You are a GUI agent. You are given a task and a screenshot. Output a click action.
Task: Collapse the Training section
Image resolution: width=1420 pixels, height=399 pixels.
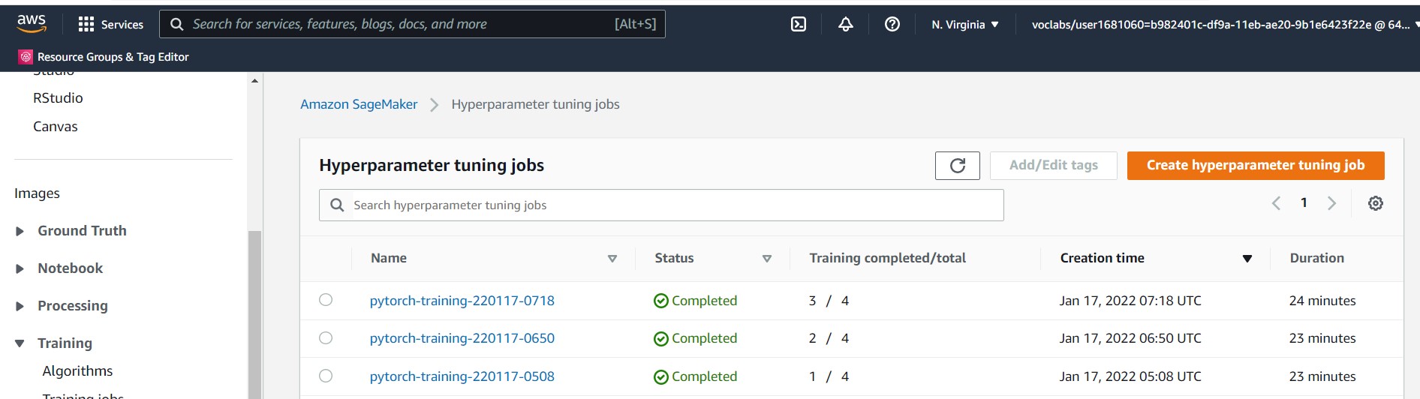[x=20, y=343]
